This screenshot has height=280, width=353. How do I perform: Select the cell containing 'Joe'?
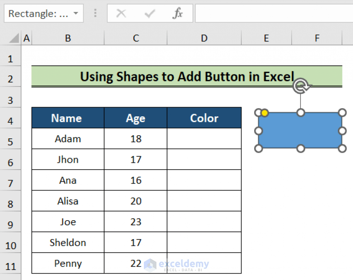click(68, 222)
